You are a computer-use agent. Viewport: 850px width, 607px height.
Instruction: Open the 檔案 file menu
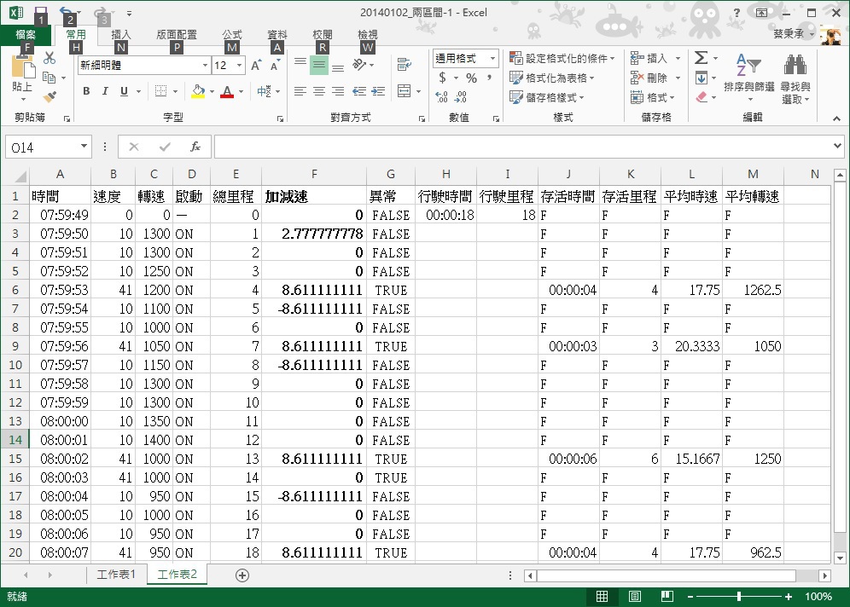[x=26, y=35]
